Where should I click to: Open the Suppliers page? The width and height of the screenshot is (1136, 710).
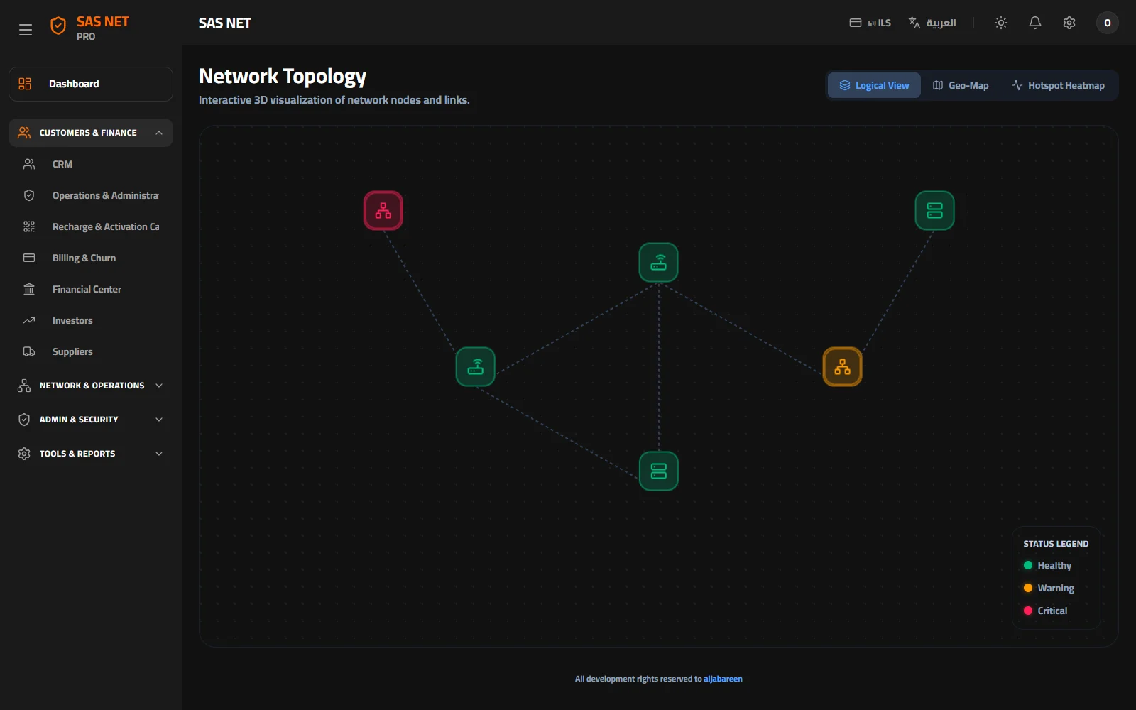click(x=91, y=351)
